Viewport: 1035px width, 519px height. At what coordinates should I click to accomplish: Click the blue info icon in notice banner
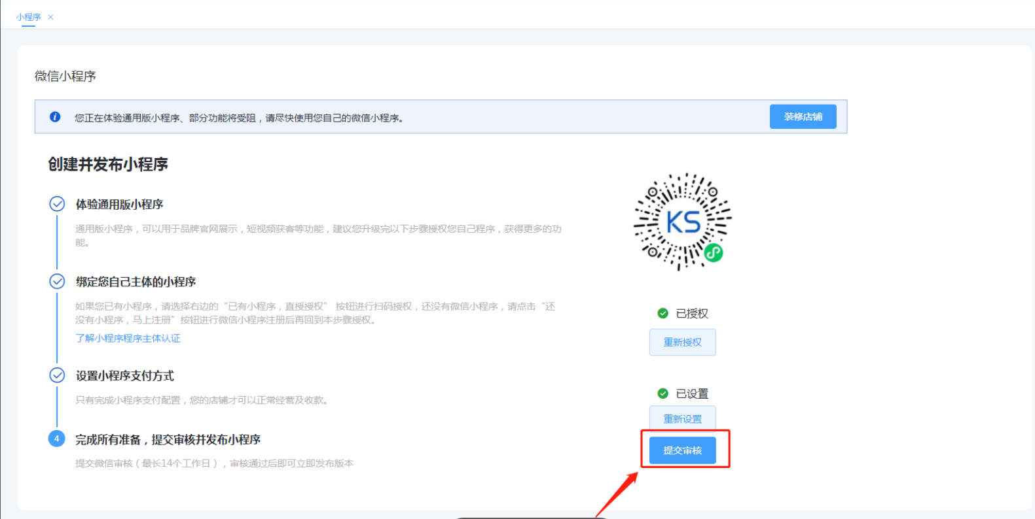pyautogui.click(x=55, y=117)
